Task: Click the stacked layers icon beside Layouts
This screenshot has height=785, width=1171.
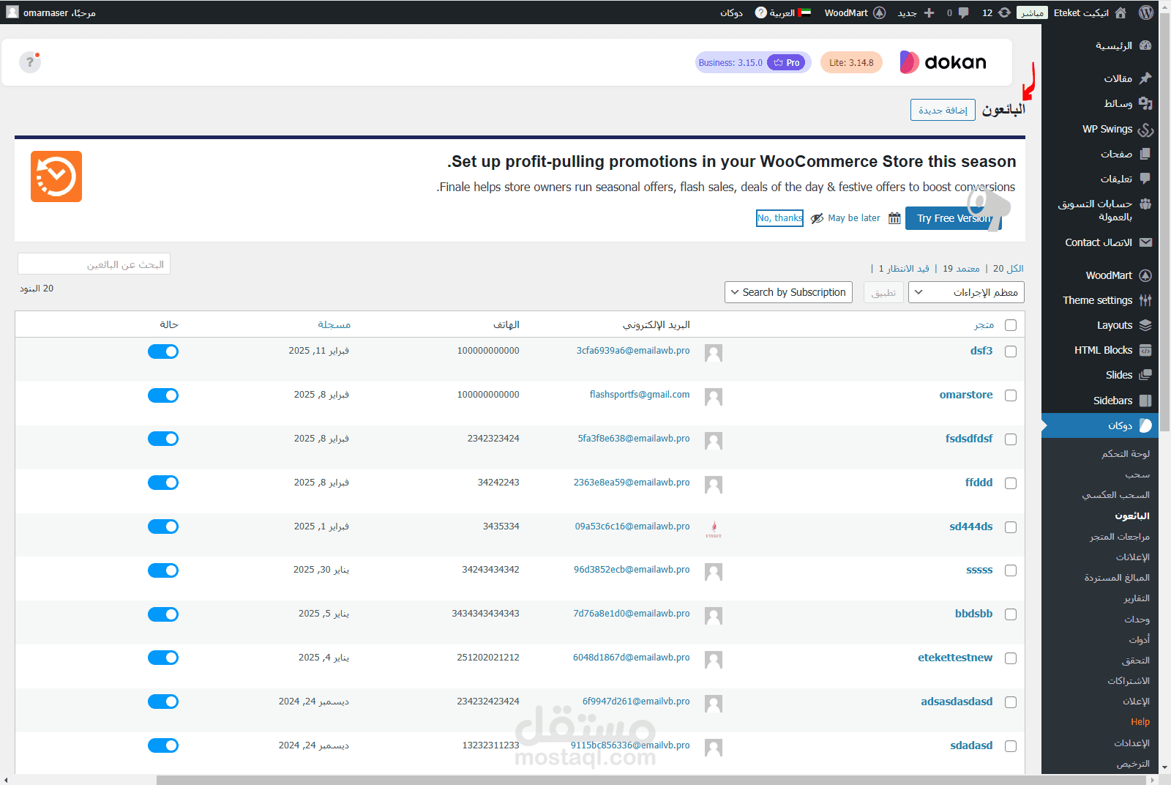Action: (x=1145, y=325)
